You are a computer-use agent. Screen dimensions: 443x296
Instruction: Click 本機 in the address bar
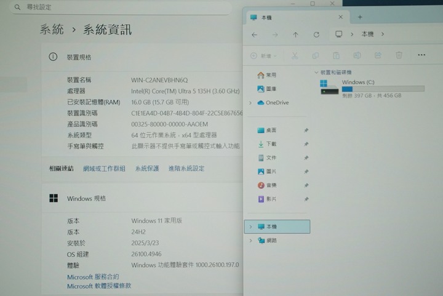pyautogui.click(x=367, y=34)
